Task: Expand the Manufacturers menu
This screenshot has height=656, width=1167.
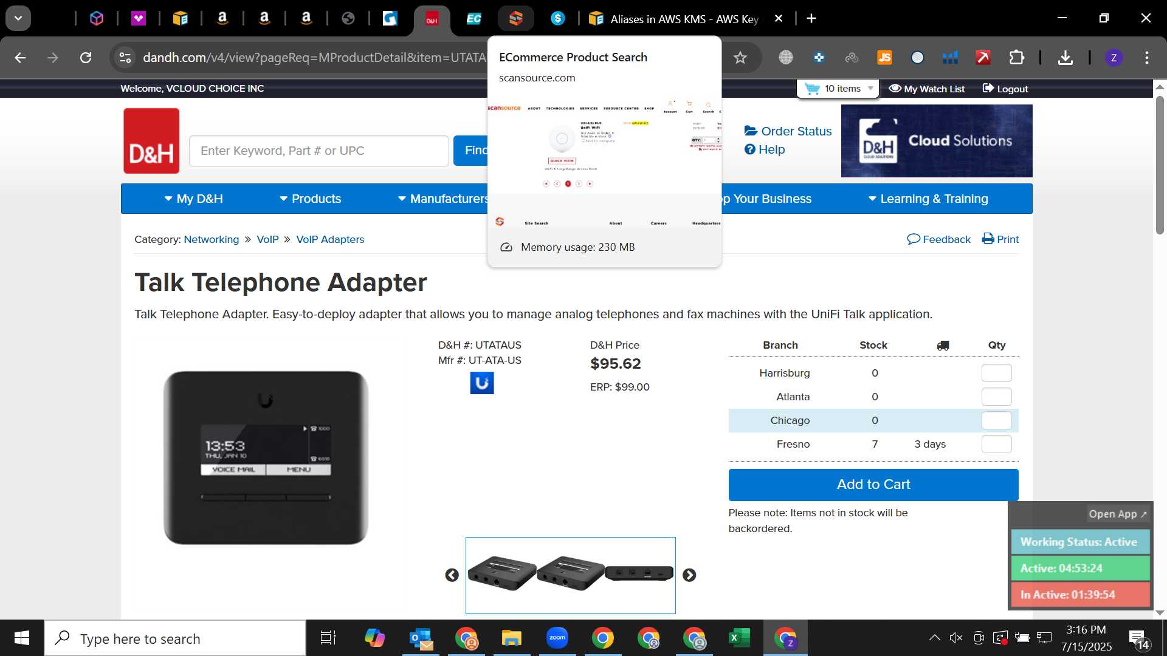Action: [442, 199]
